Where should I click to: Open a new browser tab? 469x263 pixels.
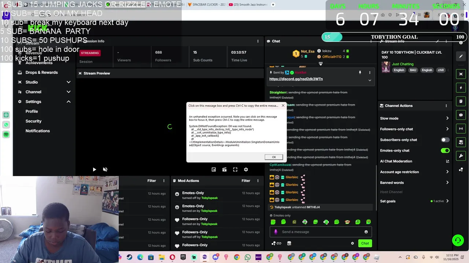click(273, 5)
